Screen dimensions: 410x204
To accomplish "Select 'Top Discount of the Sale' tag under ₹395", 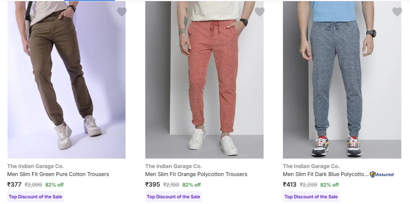I will click(173, 197).
